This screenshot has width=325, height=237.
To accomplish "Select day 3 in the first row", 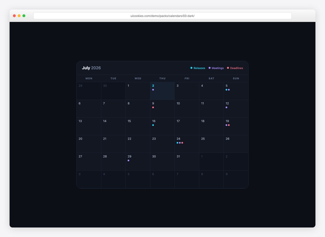I will coord(187,91).
